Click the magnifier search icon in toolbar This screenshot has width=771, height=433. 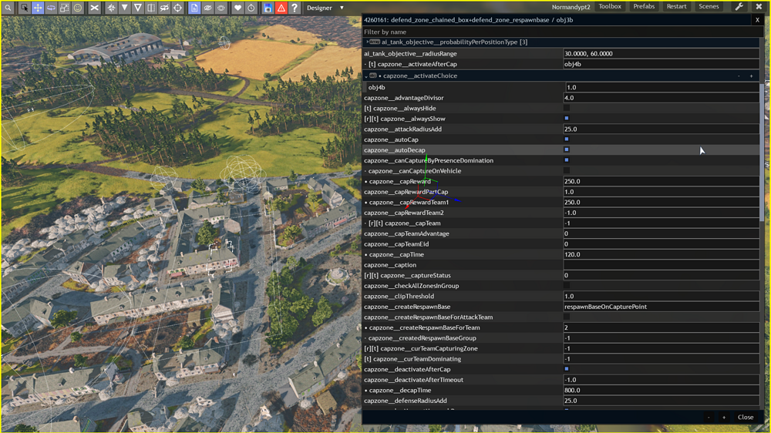tap(8, 8)
